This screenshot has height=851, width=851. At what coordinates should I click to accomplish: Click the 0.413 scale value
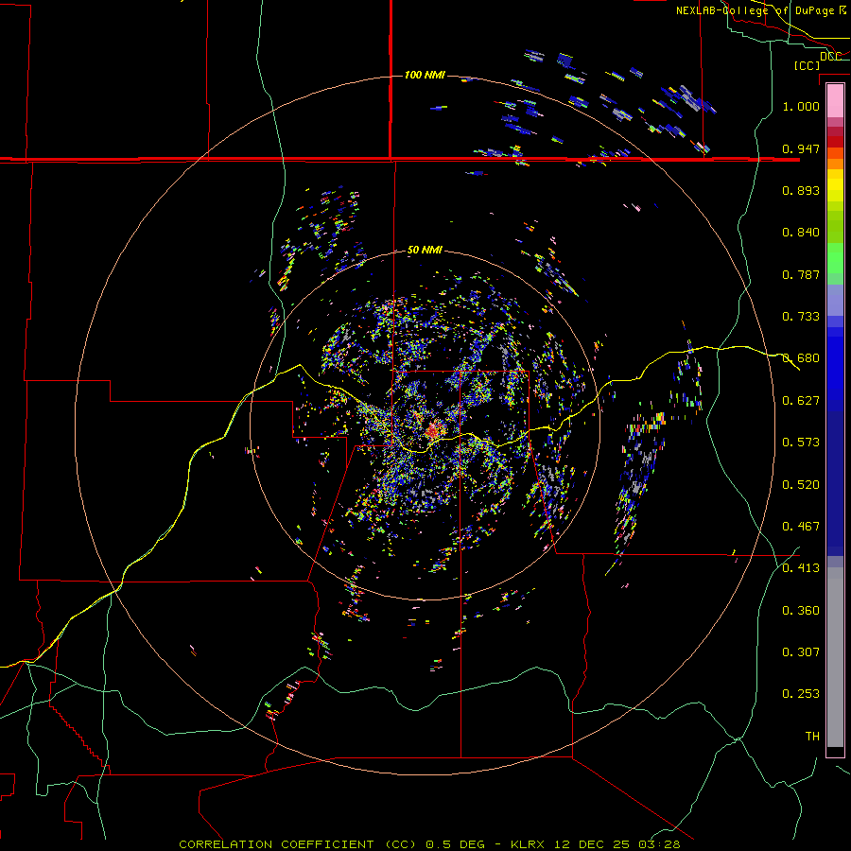tap(801, 568)
